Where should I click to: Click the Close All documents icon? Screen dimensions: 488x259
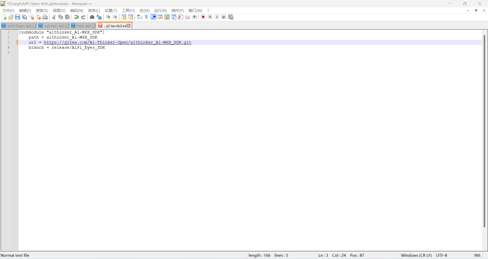(x=38, y=17)
